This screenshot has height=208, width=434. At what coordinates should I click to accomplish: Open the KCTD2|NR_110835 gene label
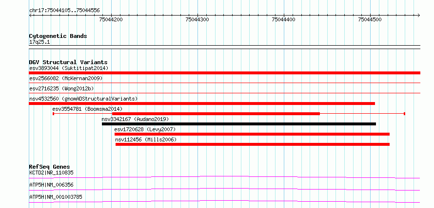51,173
